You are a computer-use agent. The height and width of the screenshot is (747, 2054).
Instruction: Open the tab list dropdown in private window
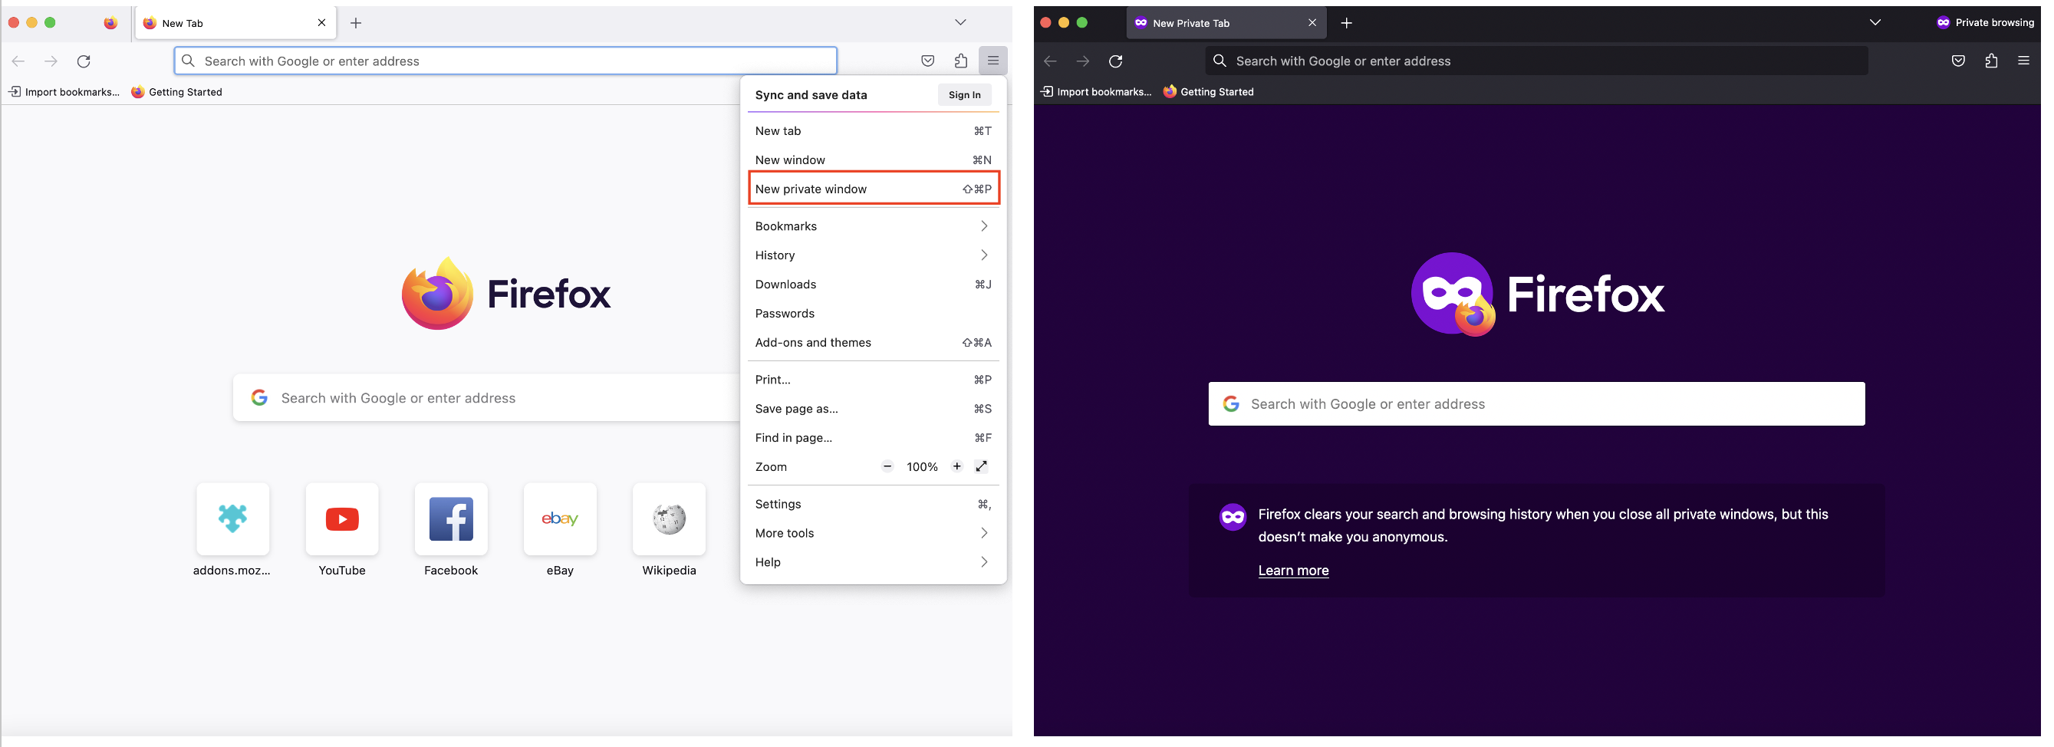pyautogui.click(x=1875, y=23)
